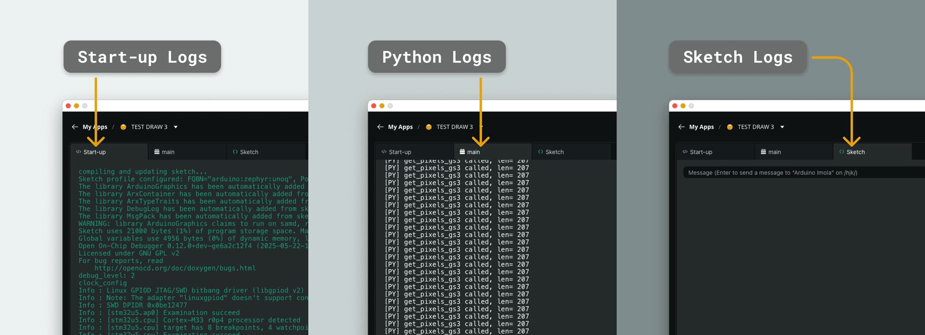The width and height of the screenshot is (925, 335).
Task: Focus the Message input field for Arduino Imola
Action: 800,173
